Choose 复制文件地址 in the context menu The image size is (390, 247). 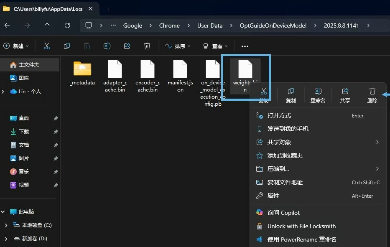point(318,182)
